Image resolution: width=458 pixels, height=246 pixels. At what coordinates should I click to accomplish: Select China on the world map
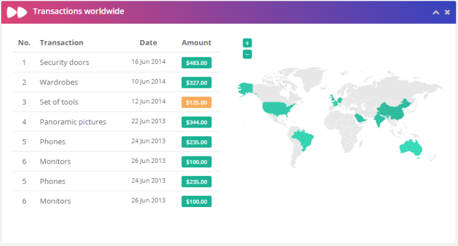(x=394, y=111)
